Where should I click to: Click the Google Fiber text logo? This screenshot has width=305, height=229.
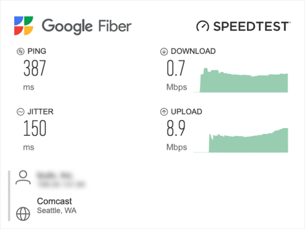click(x=86, y=26)
